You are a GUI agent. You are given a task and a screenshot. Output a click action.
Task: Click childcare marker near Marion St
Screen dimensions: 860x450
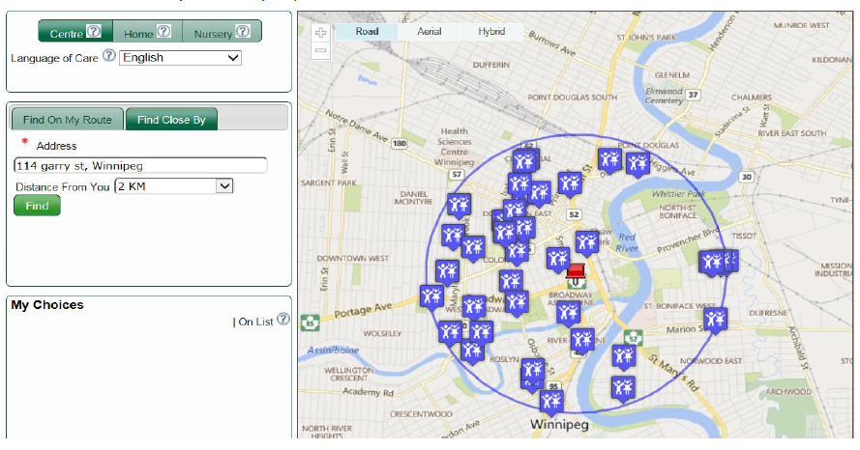pos(715,319)
